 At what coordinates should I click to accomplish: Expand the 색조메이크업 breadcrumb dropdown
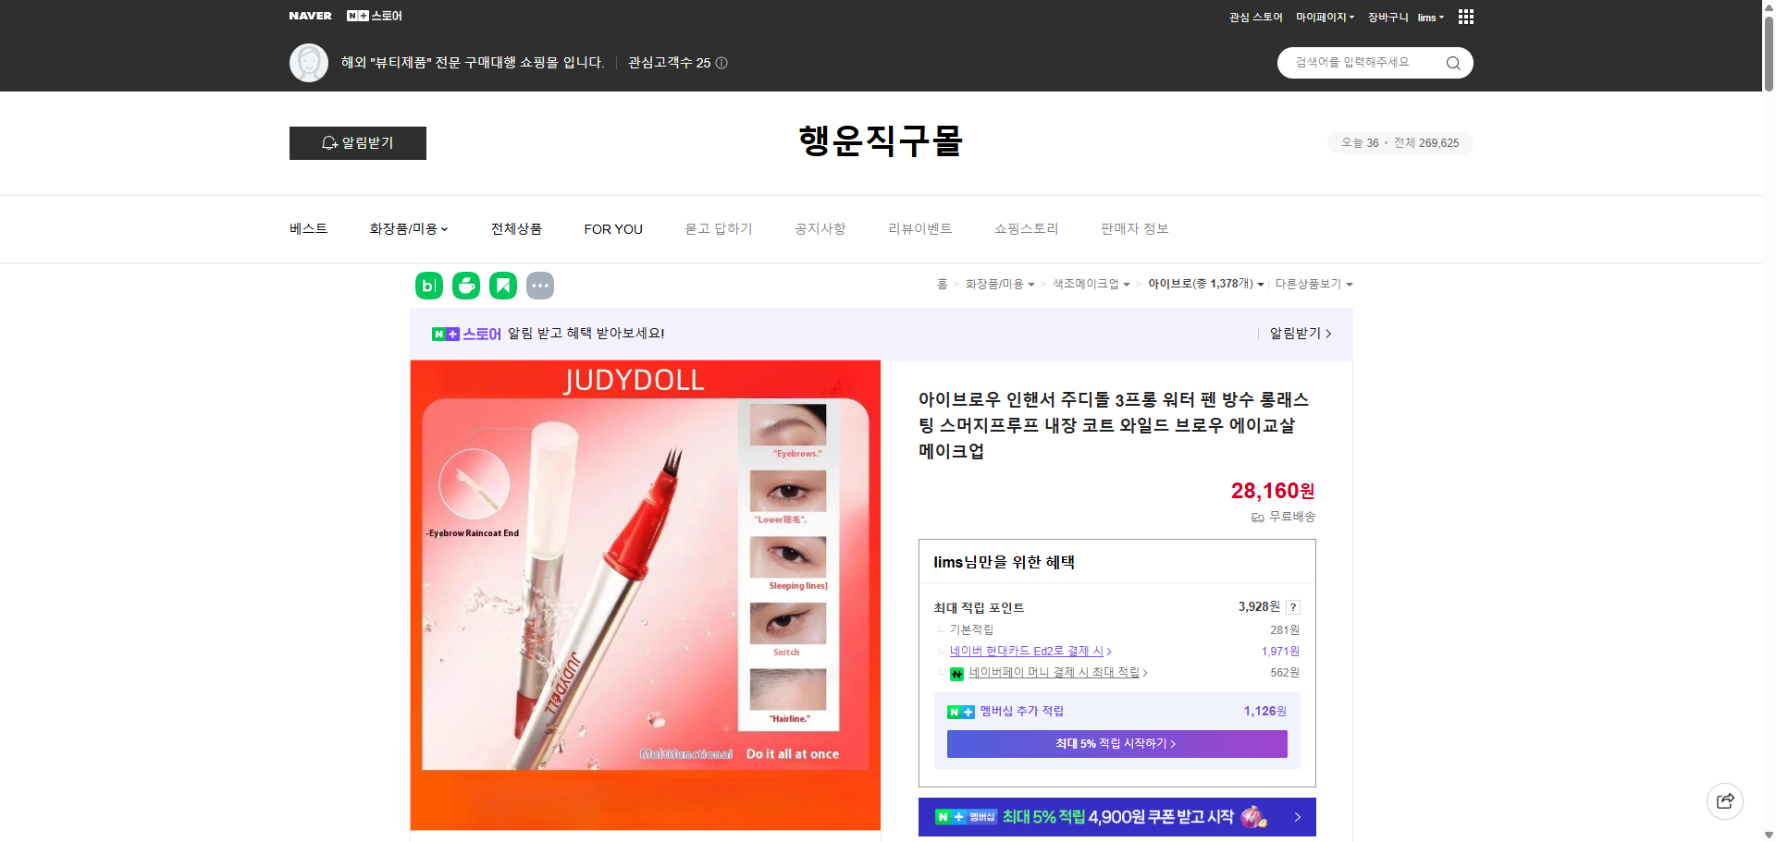pyautogui.click(x=1088, y=284)
